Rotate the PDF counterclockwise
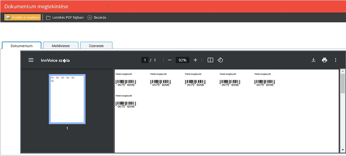346x156 pixels. click(x=220, y=60)
